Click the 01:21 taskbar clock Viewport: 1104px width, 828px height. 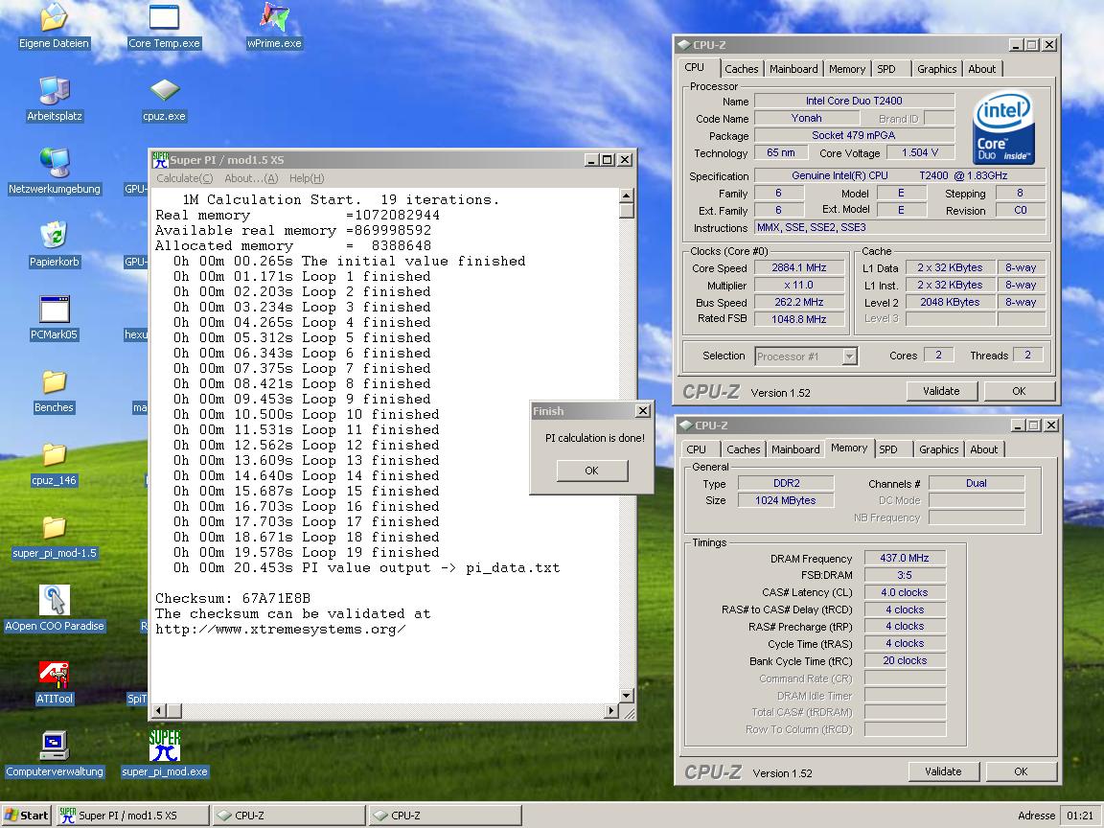point(1080,816)
